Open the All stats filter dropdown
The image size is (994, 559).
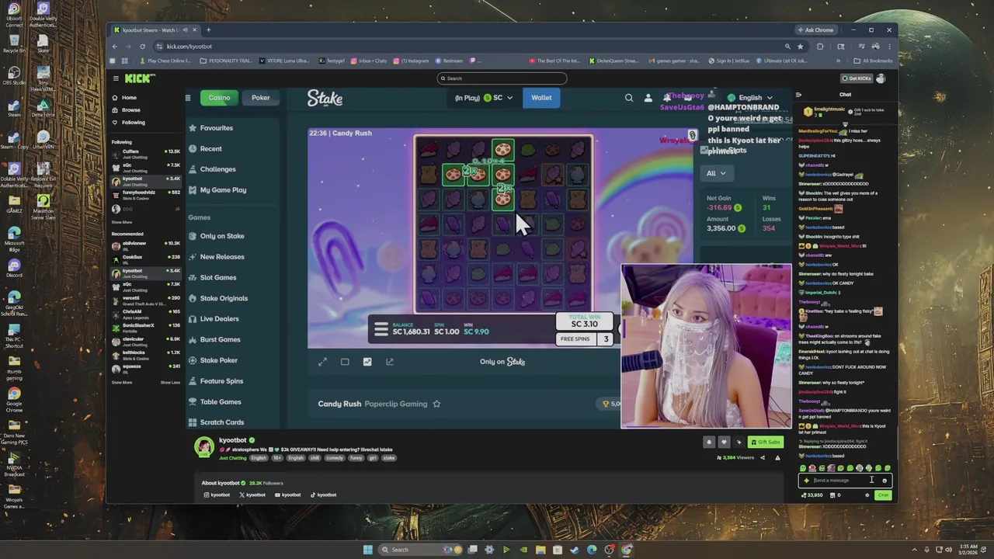[716, 173]
